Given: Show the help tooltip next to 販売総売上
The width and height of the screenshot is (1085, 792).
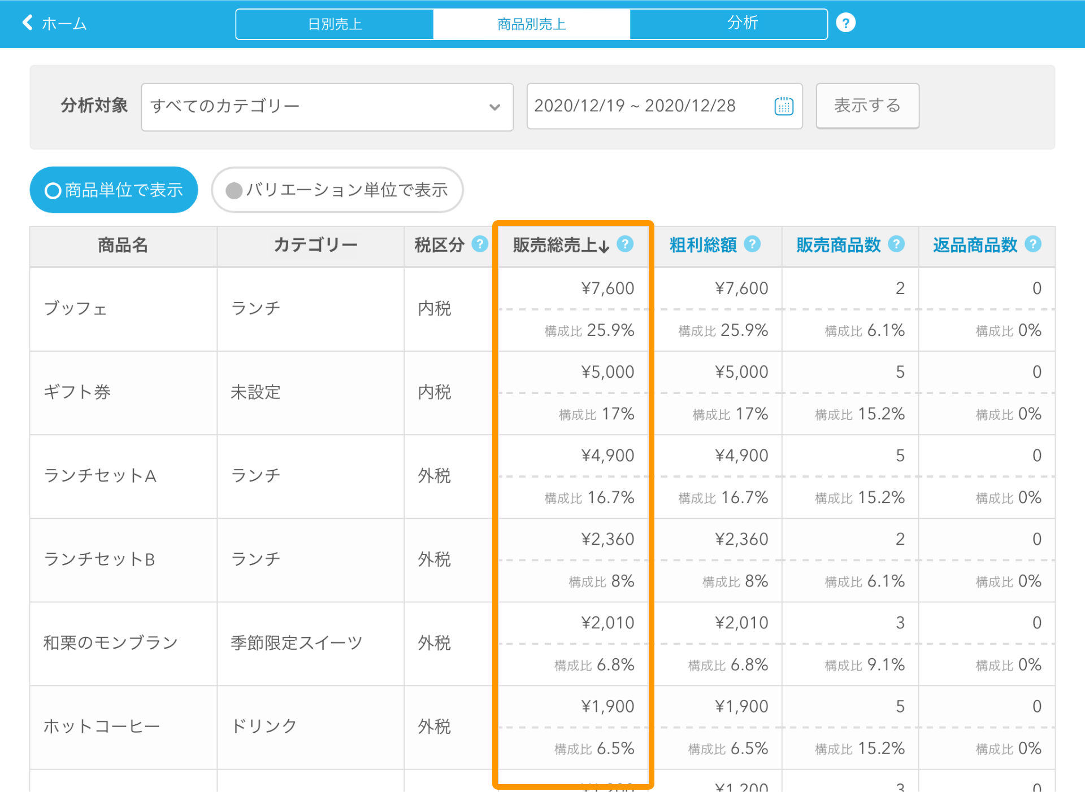Looking at the screenshot, I should (x=625, y=244).
